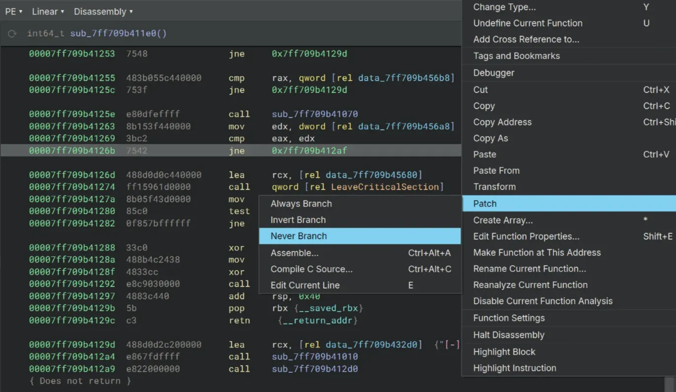Open the Patch submenu entry
Screen dimensions: 676x392
[x=485, y=203]
